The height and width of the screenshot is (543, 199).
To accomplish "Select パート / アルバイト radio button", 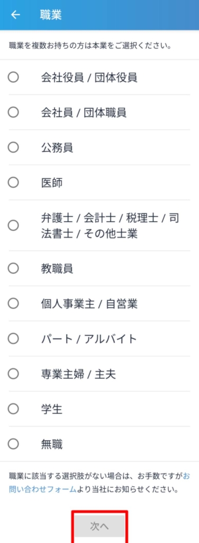I will [x=13, y=338].
